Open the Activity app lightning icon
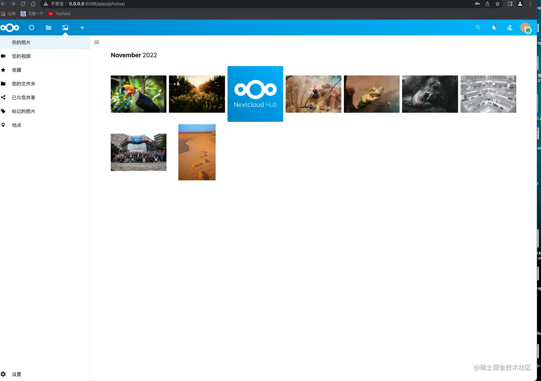Image resolution: width=541 pixels, height=381 pixels. (x=82, y=28)
